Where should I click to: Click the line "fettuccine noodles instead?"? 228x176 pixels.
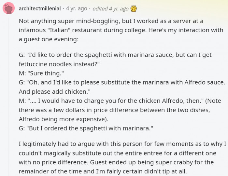[x=59, y=64]
